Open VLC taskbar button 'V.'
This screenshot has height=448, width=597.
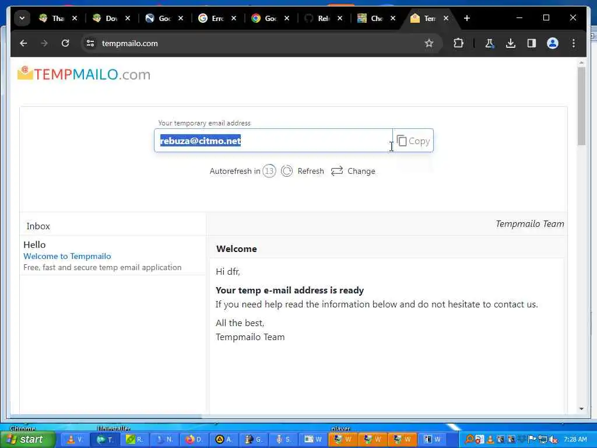(x=74, y=440)
